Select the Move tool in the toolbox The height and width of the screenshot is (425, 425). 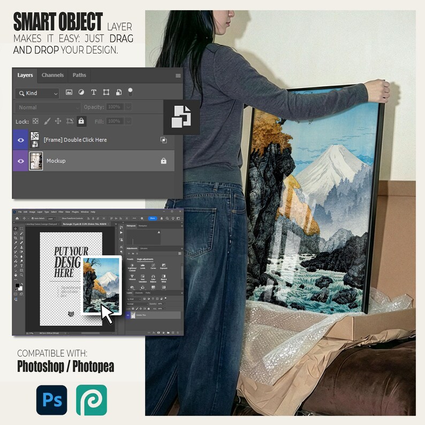16,229
